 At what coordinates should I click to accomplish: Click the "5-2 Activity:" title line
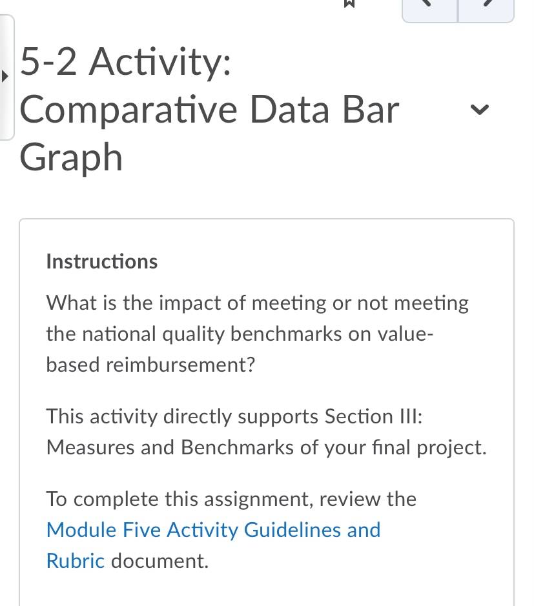[126, 62]
